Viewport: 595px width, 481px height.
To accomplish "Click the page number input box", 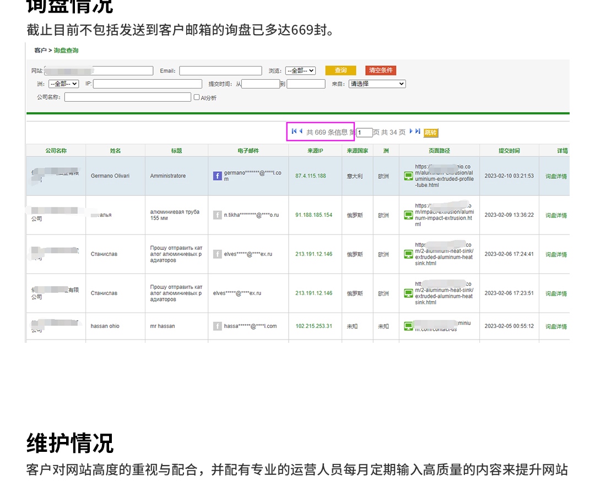I will coord(364,133).
